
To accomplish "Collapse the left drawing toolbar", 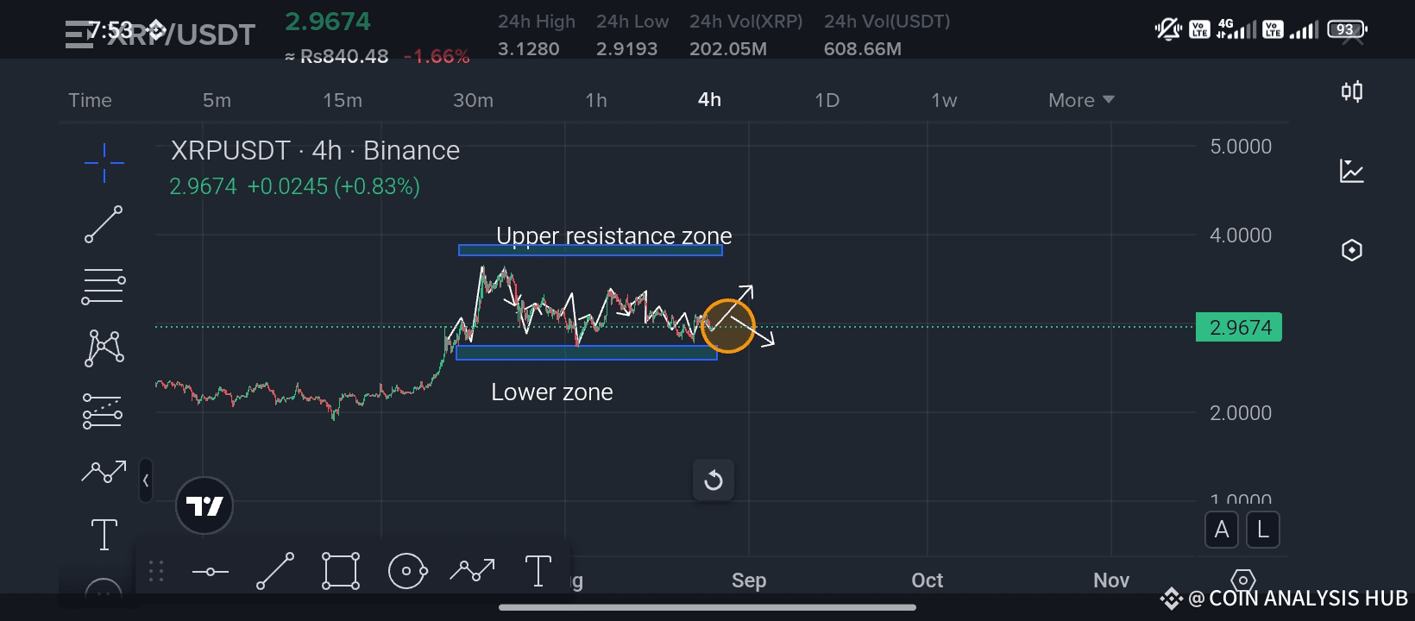I will [x=146, y=480].
